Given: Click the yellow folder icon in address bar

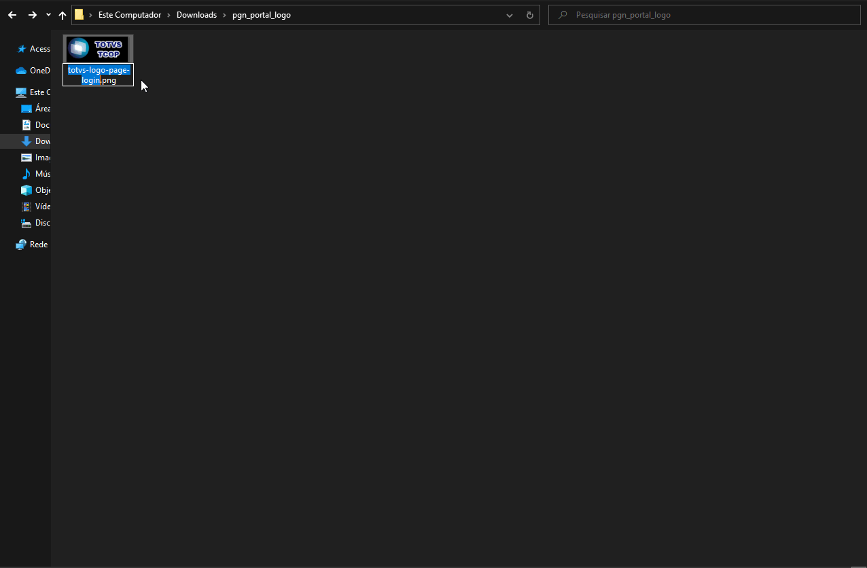Looking at the screenshot, I should click(x=79, y=15).
